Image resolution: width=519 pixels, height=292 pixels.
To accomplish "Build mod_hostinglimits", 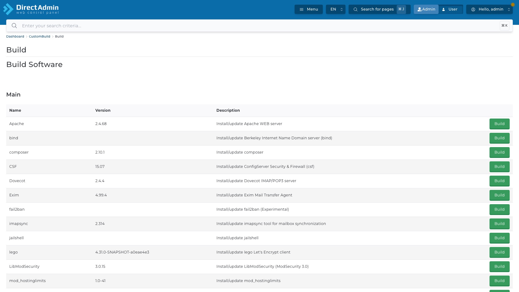I will click(x=499, y=281).
